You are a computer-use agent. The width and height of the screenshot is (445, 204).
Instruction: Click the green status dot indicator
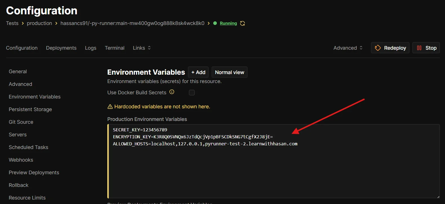(x=215, y=23)
